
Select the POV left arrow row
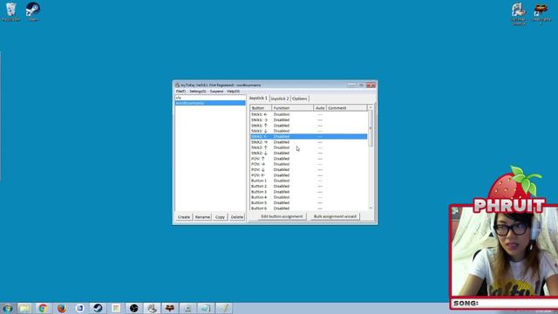[309, 175]
